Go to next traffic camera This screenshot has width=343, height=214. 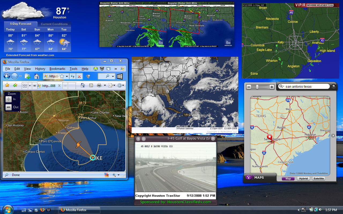pyautogui.click(x=213, y=139)
